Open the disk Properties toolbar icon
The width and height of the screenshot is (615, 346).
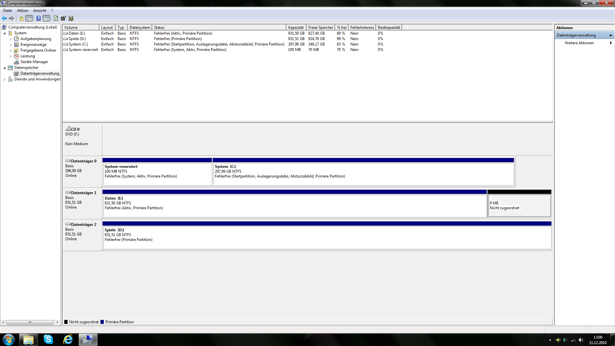63,18
